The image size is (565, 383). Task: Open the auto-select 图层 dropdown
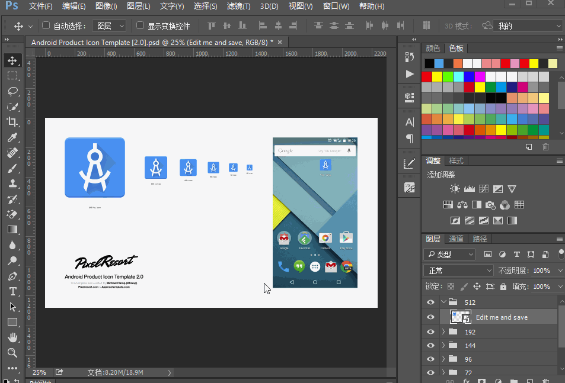(109, 26)
